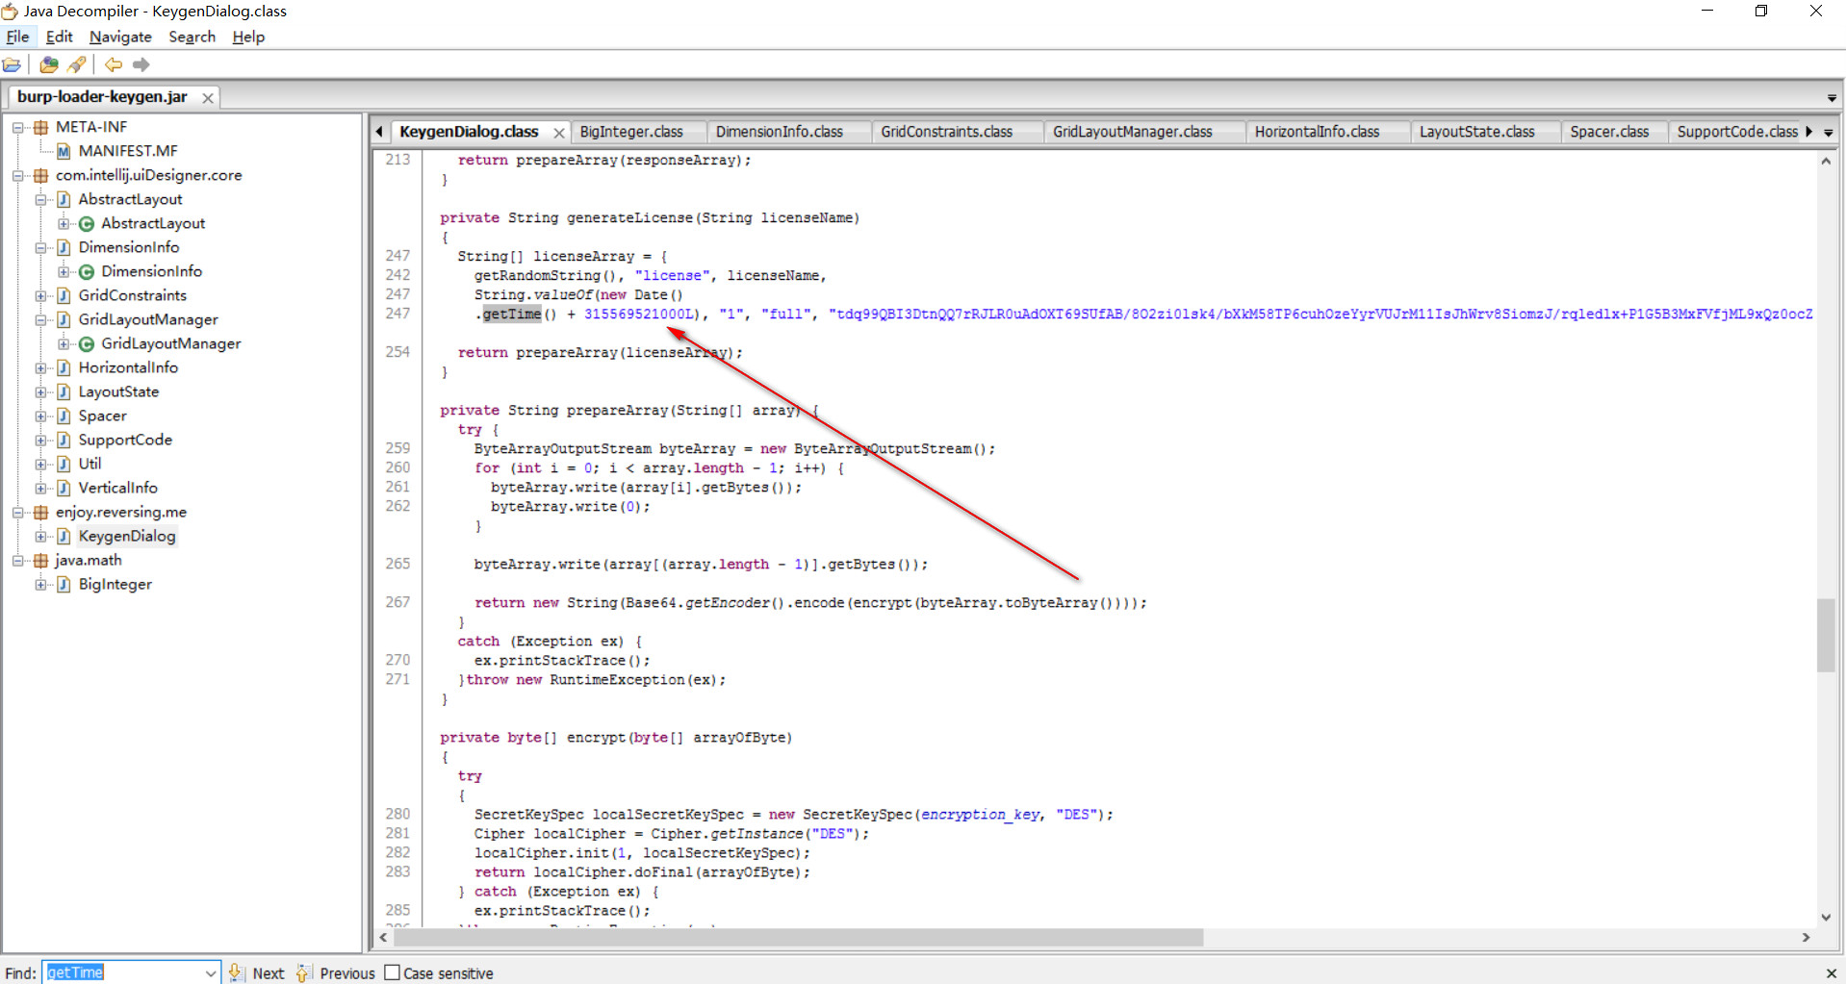Expand the HorizontalInfo tree node

click(x=40, y=367)
